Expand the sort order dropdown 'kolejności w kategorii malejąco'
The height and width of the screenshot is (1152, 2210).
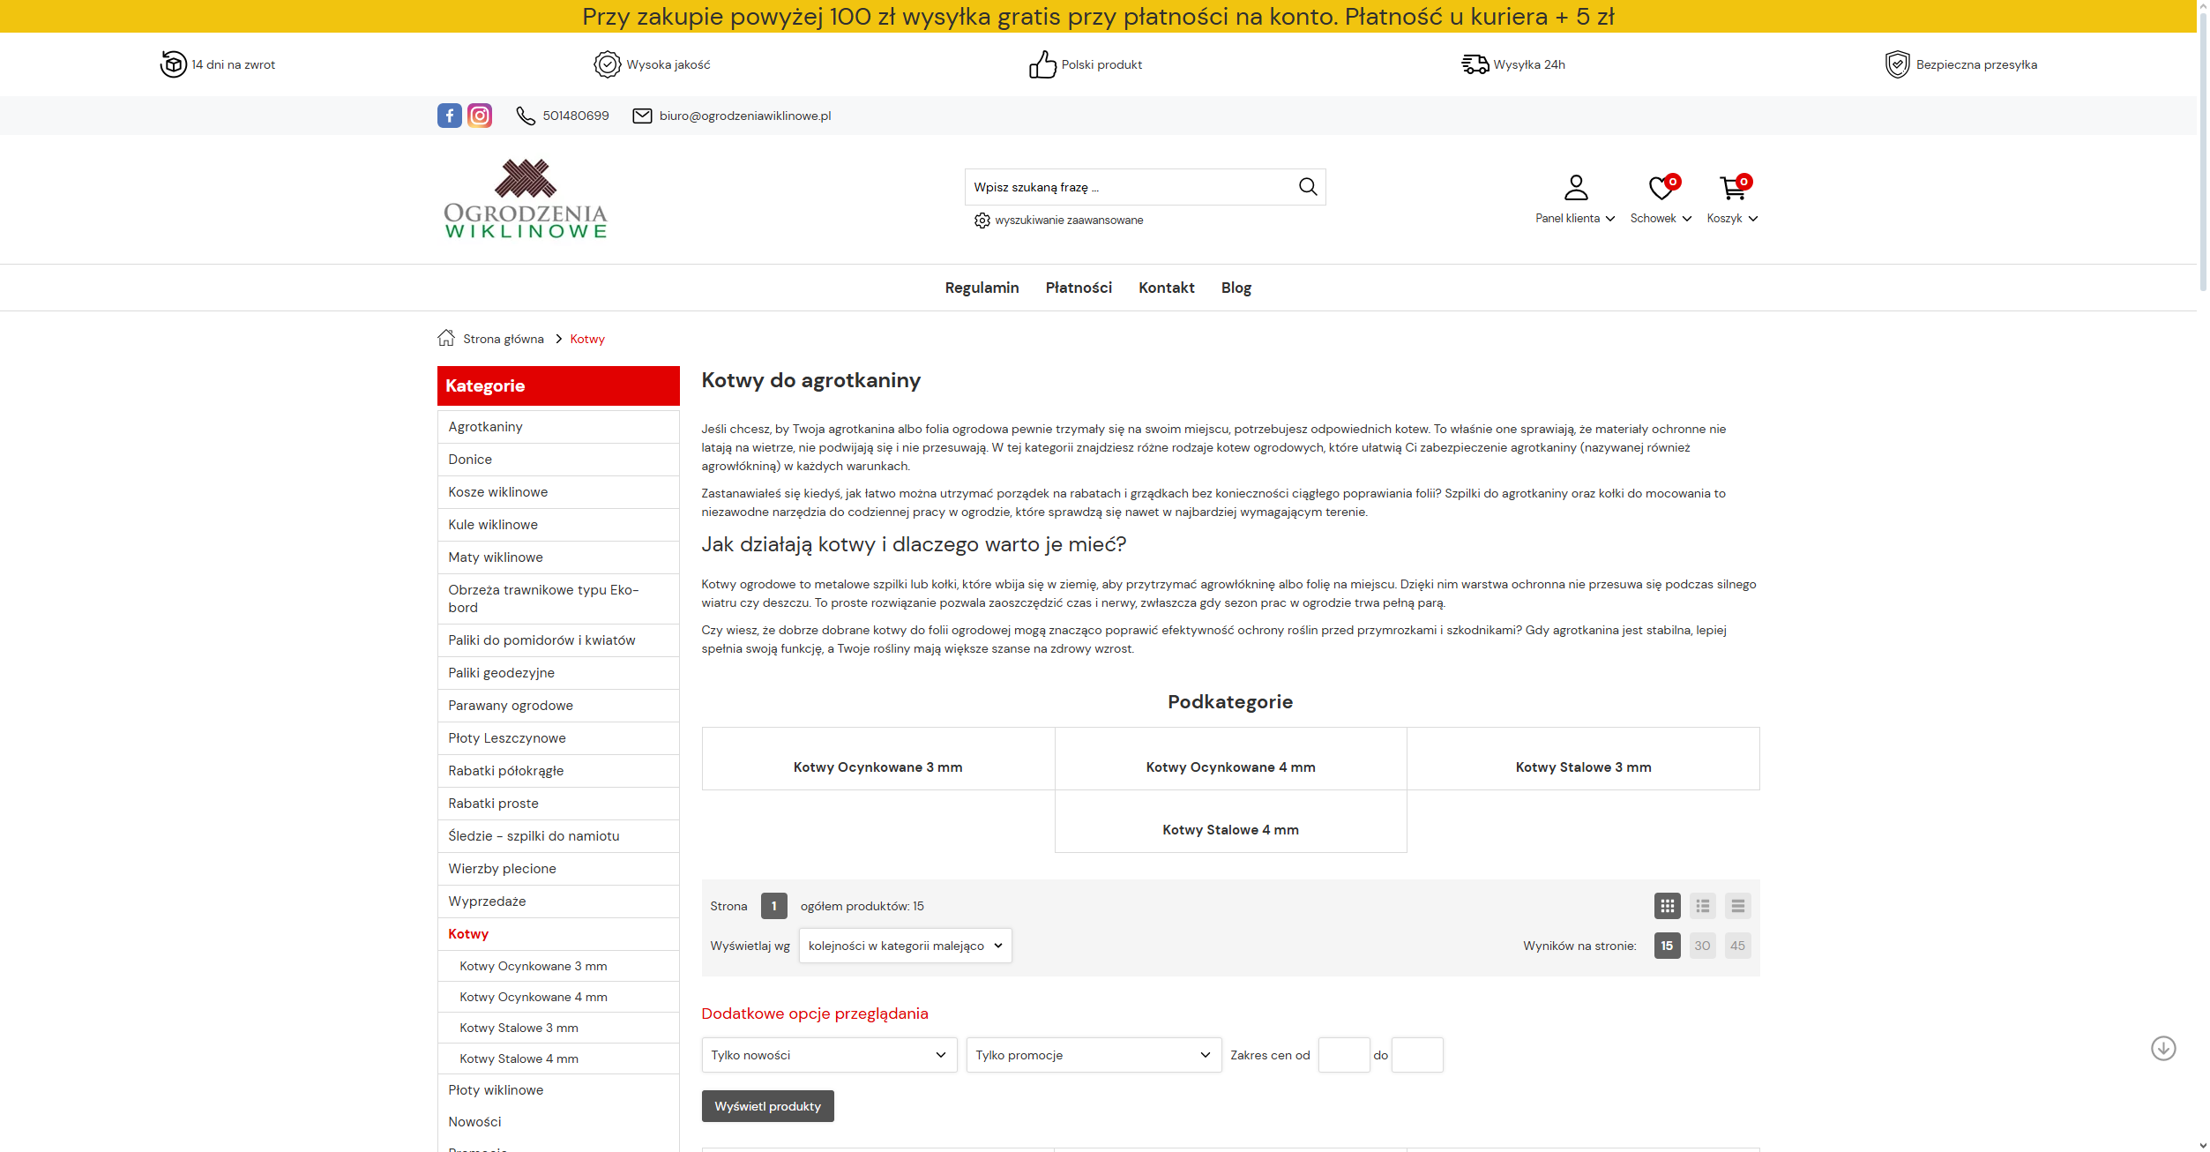coord(905,945)
